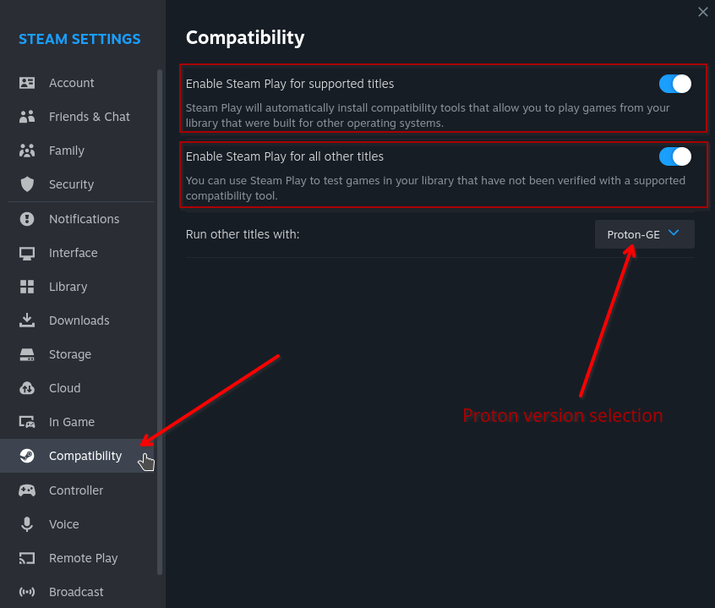Select the Controller gamepad icon

28,490
